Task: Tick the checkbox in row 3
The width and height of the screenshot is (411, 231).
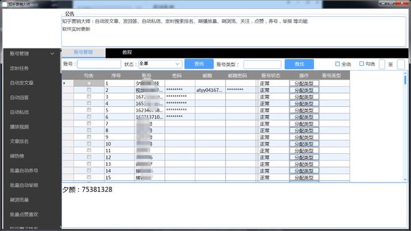Action: pos(89,97)
